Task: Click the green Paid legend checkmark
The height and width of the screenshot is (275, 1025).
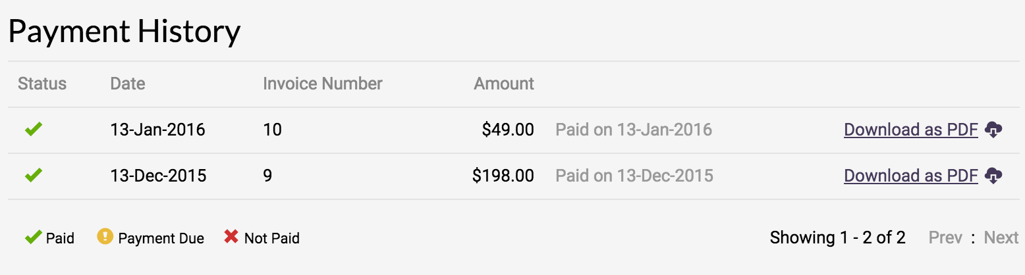Action: (x=33, y=237)
